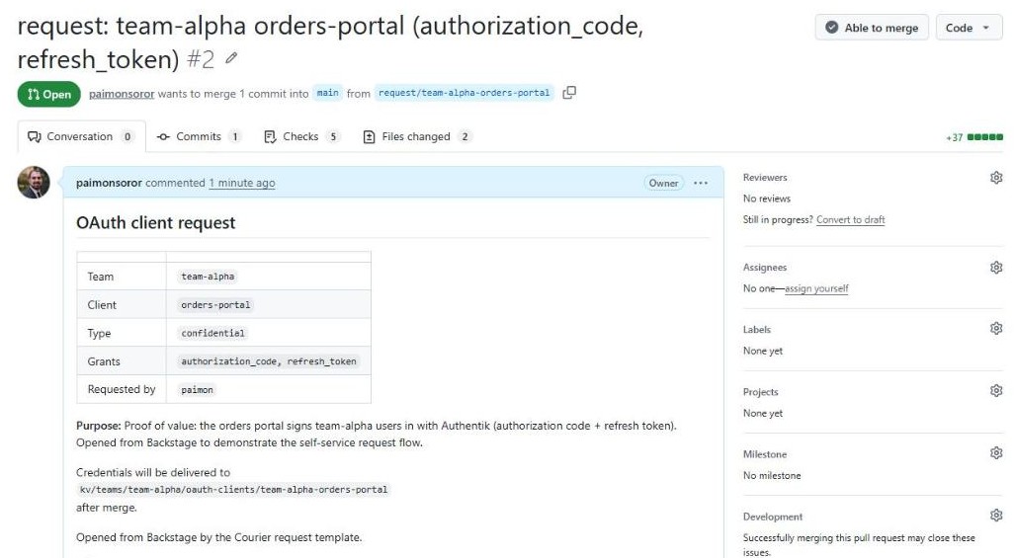Click the '#2' pull request number
Image resolution: width=1016 pixels, height=558 pixels.
[201, 59]
